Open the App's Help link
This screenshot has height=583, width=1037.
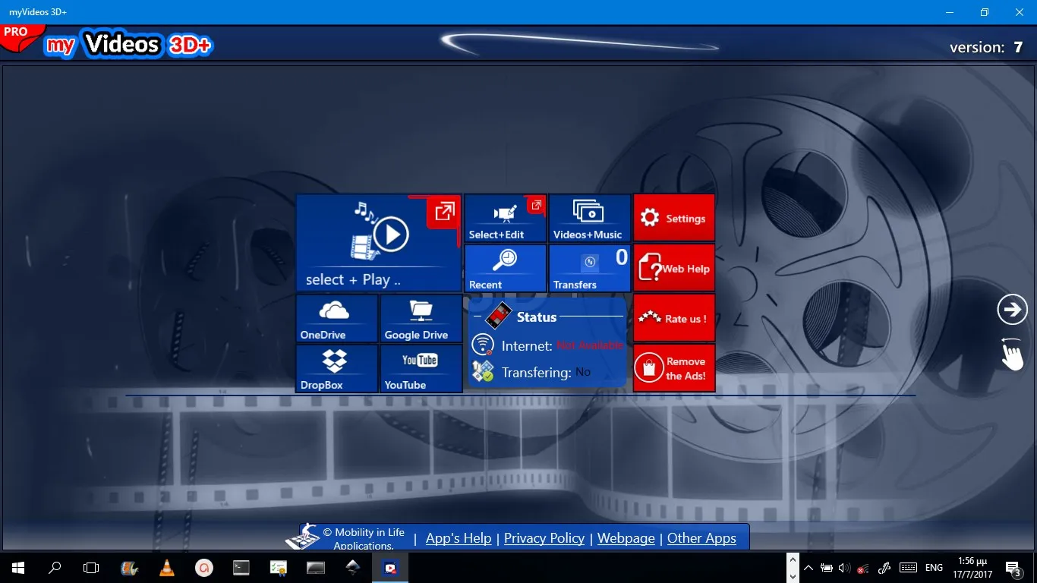click(x=459, y=537)
